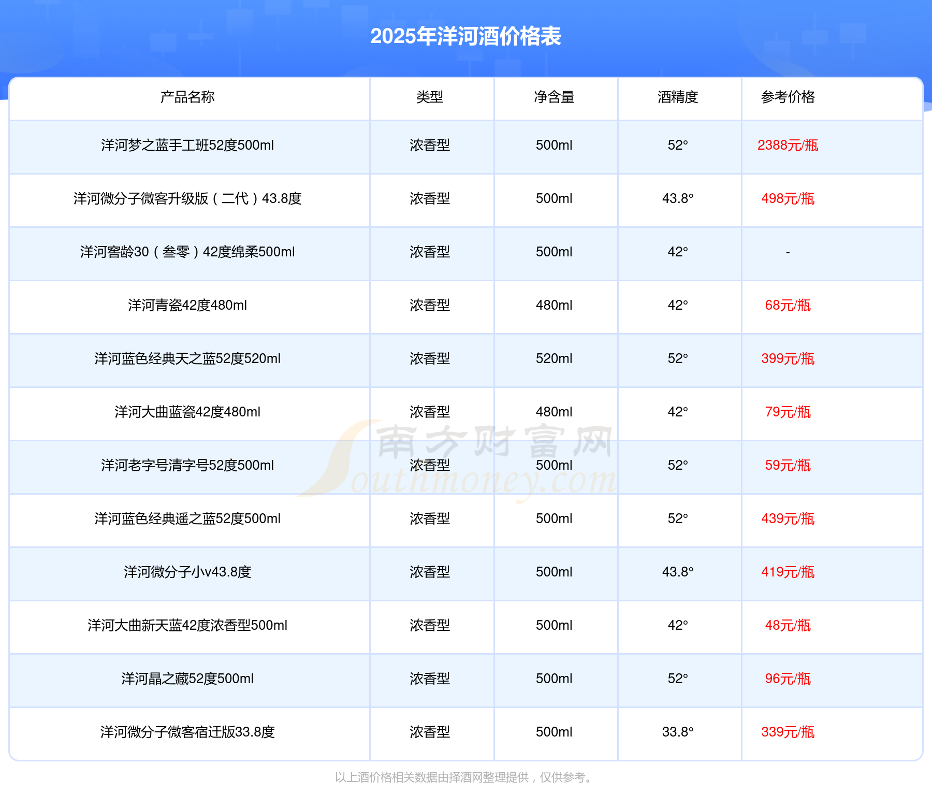Click the 59元/瓶 price
This screenshot has width=932, height=808.
[x=788, y=466]
